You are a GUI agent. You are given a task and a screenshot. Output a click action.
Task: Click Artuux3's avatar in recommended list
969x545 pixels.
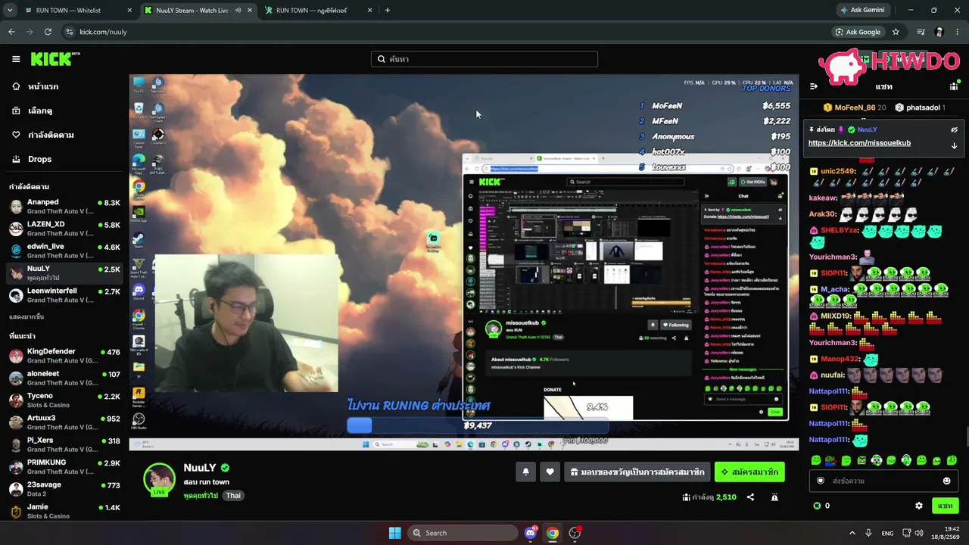pos(16,422)
